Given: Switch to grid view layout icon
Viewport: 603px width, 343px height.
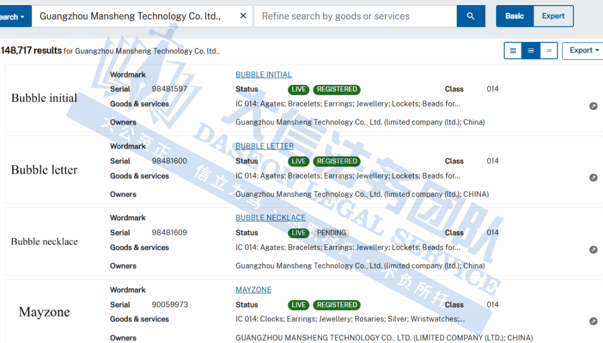Looking at the screenshot, I should click(x=513, y=51).
